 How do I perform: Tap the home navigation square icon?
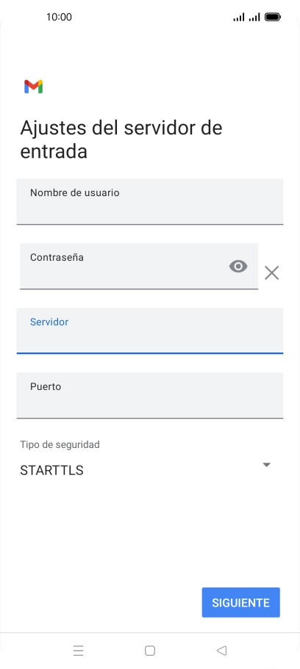click(x=150, y=651)
